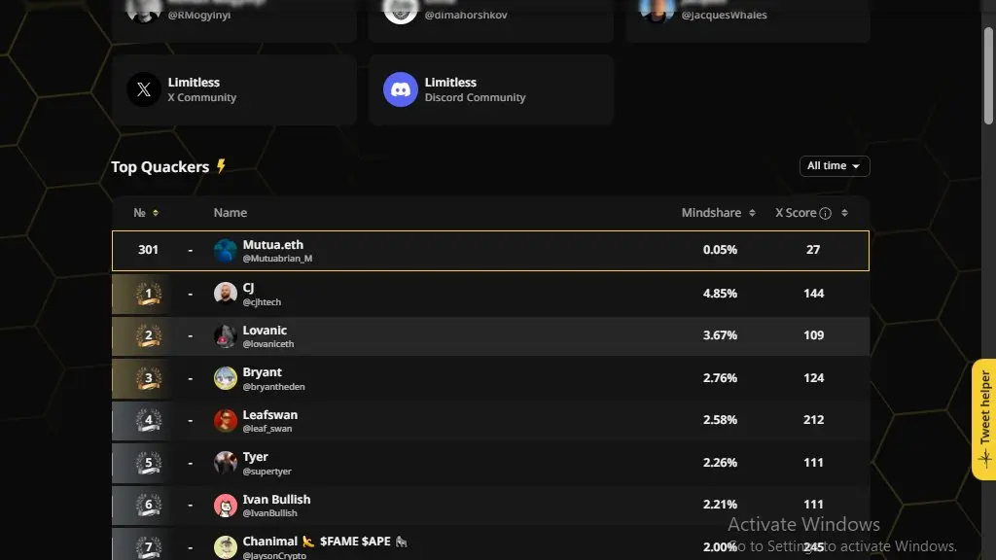996x560 pixels.
Task: Visit the @RMogyinyi profile card
Action: point(233,19)
